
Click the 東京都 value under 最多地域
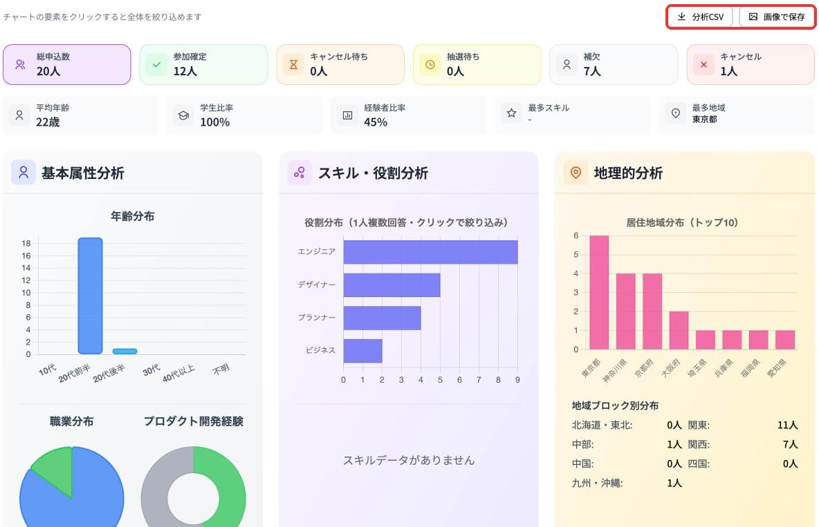(705, 119)
